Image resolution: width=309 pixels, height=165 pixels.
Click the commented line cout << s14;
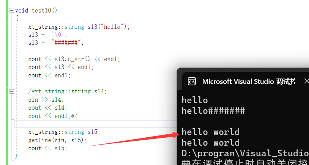[48, 108]
